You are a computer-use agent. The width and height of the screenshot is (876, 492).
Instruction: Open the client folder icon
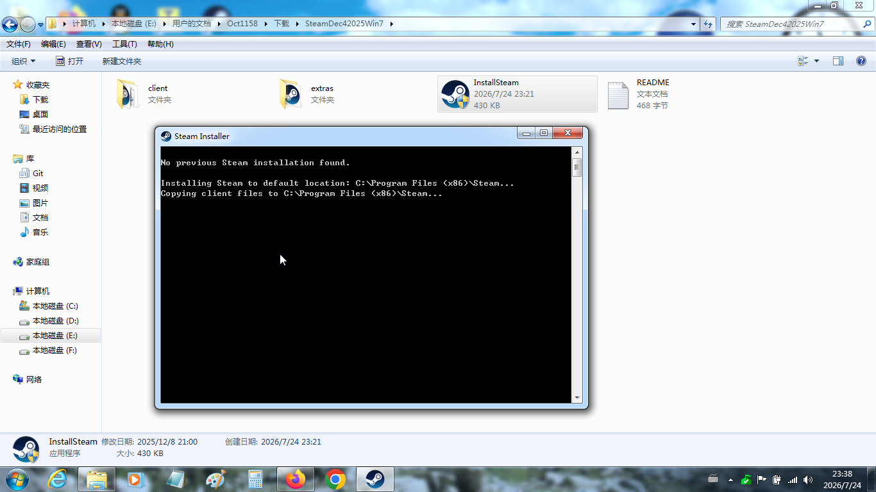[x=127, y=94]
